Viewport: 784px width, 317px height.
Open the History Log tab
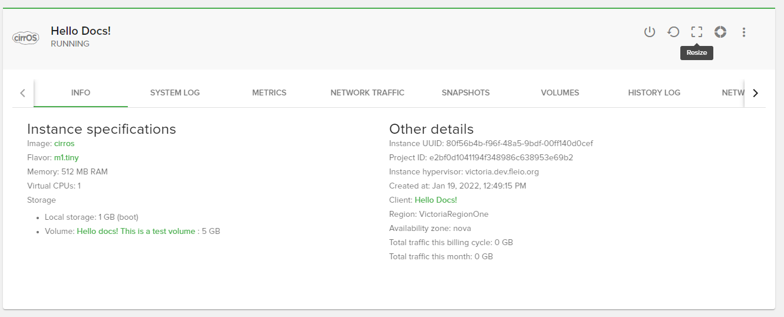[654, 93]
